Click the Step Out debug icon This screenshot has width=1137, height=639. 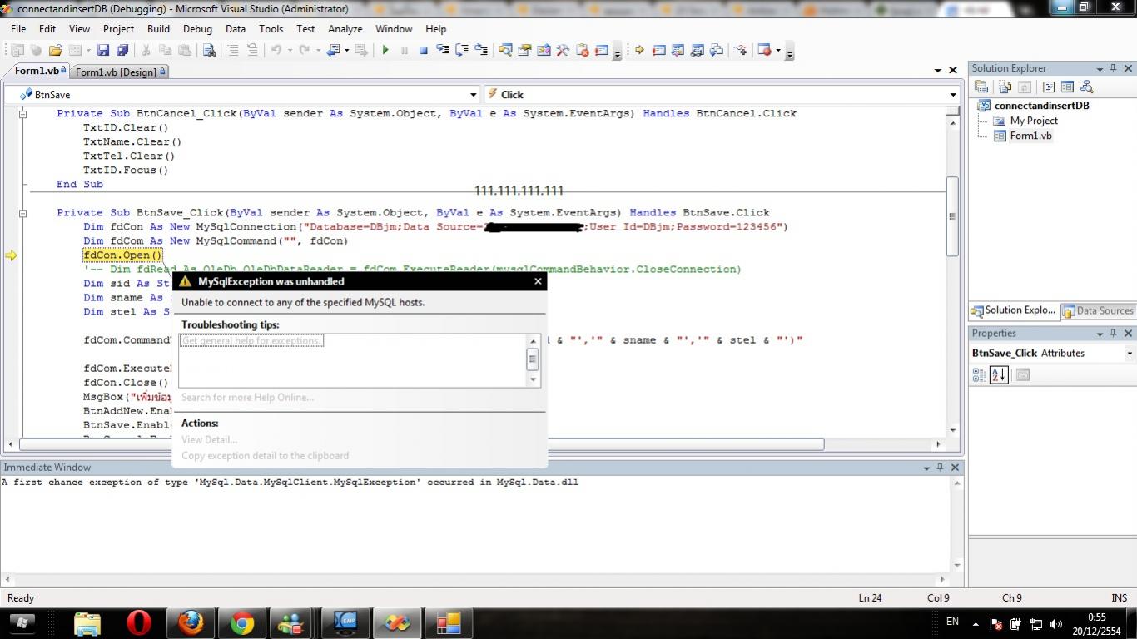[x=481, y=50]
